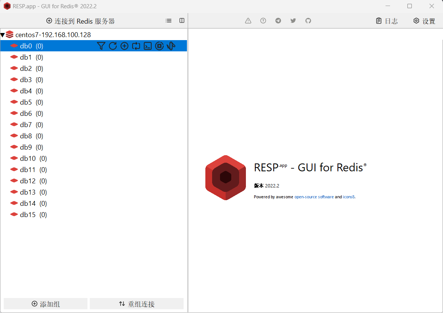The image size is (443, 313).
Task: Open the help question mark icon
Action: (x=263, y=21)
